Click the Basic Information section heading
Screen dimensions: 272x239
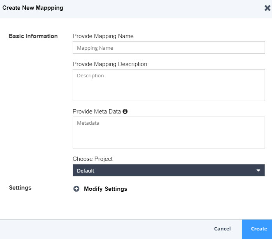(33, 36)
